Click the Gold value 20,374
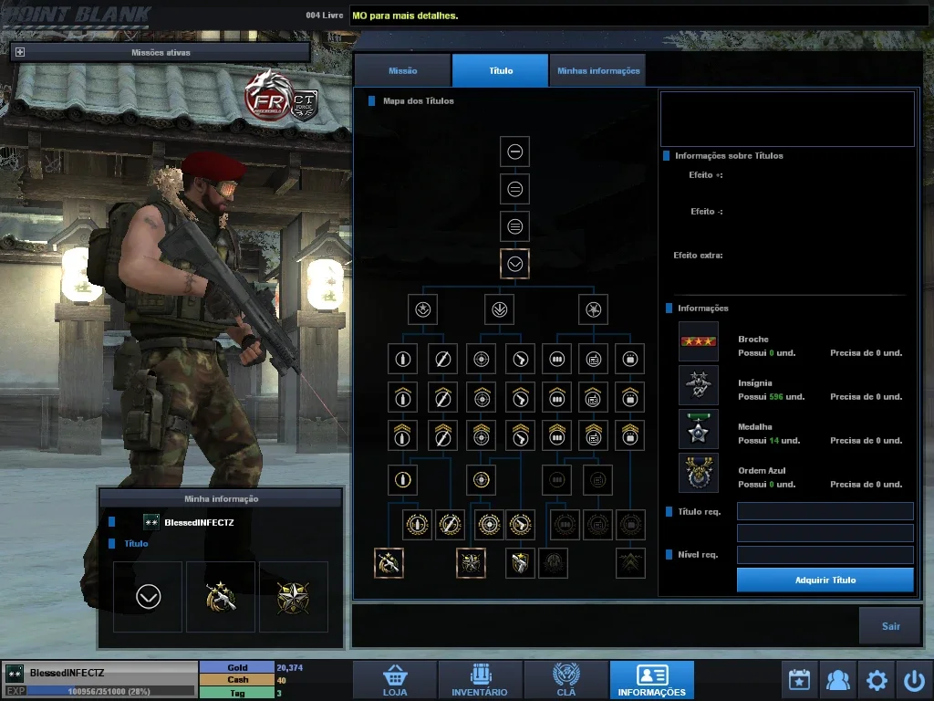934x701 pixels. (x=289, y=667)
